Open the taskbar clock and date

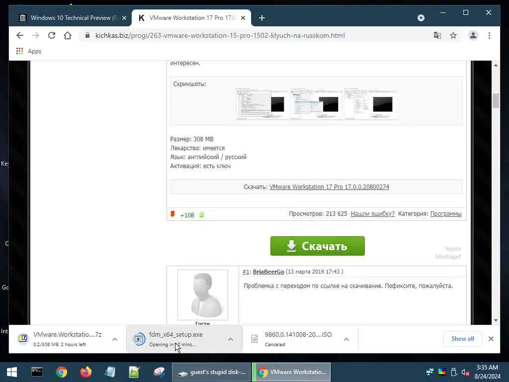[487, 372]
